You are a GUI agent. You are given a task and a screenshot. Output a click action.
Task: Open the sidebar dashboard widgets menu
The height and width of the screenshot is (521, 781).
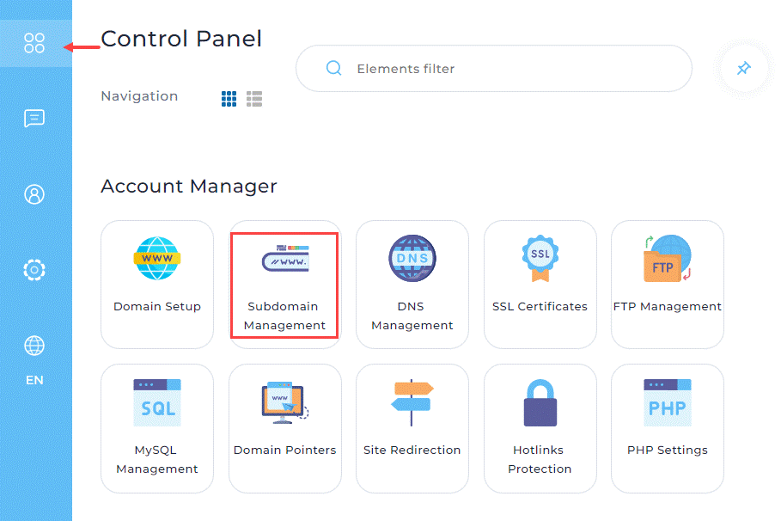[x=34, y=43]
